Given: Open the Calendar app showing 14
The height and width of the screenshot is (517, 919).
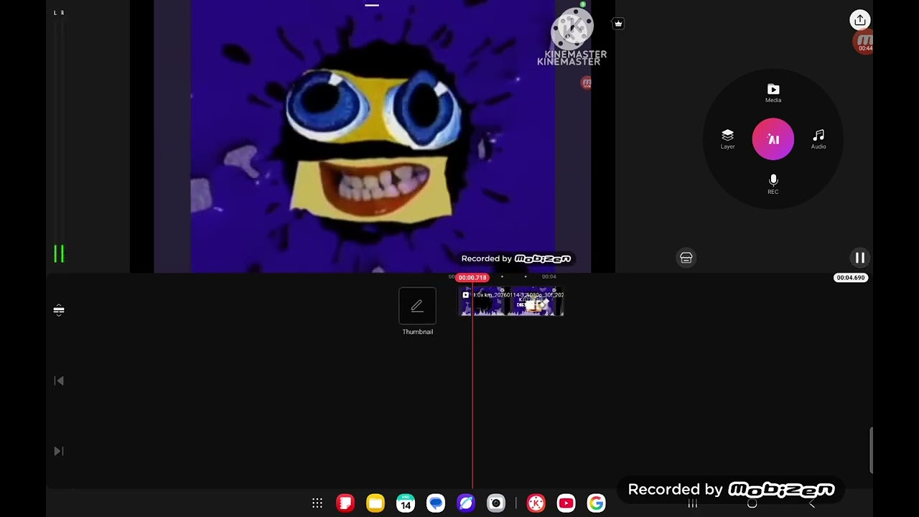Looking at the screenshot, I should tap(406, 503).
